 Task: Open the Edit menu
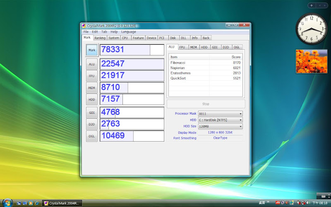pos(95,32)
